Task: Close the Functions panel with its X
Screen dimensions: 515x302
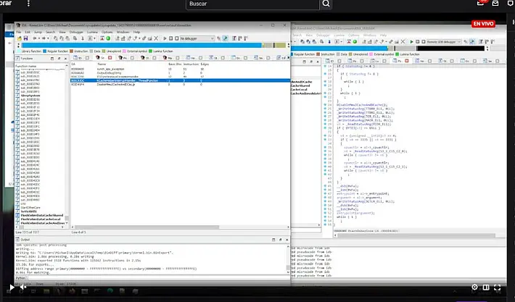Action: tap(65, 59)
